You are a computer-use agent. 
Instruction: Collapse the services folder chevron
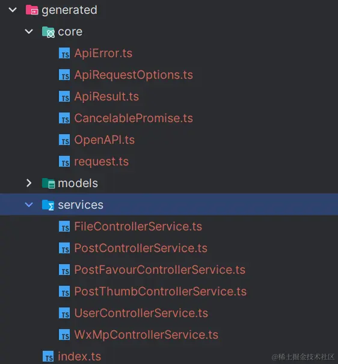[x=29, y=205]
